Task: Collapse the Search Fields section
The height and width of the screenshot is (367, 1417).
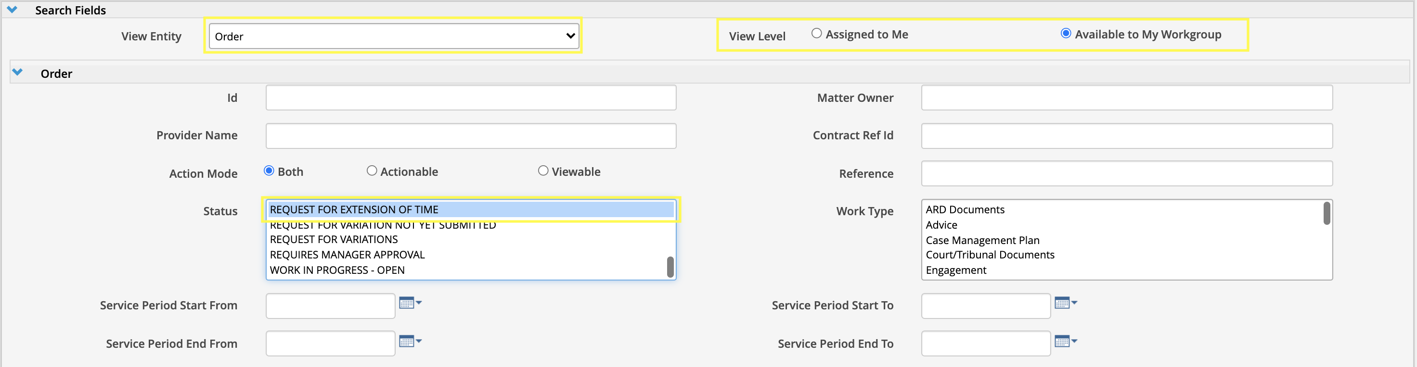Action: point(12,10)
